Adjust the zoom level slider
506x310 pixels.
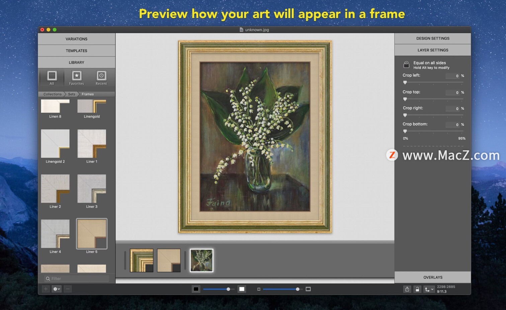pos(282,289)
